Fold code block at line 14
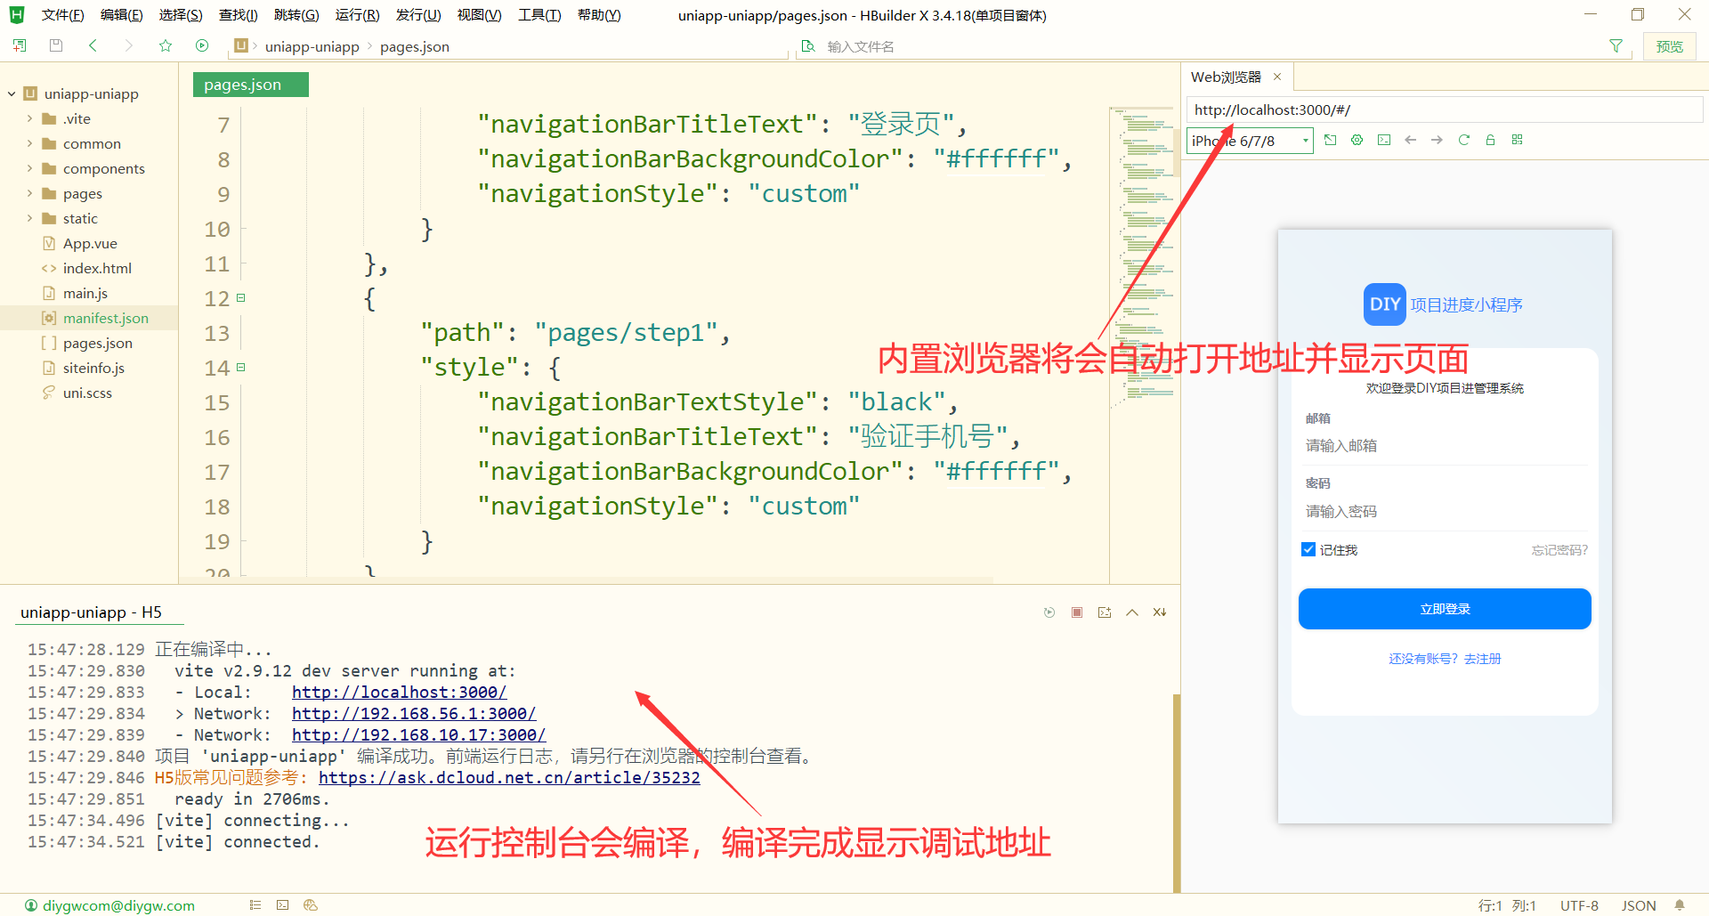Viewport: 1709px width, 916px height. [x=240, y=368]
